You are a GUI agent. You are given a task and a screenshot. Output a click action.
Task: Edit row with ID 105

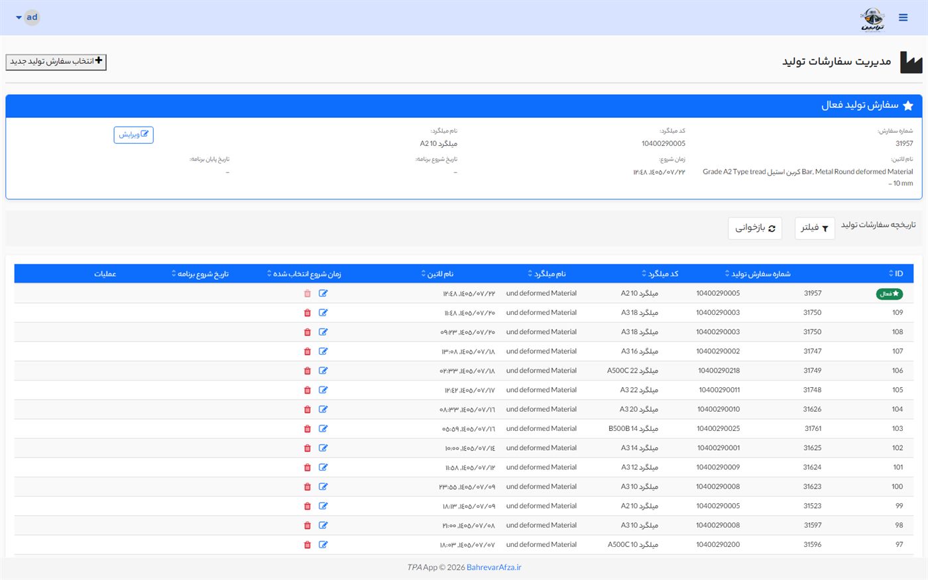(x=323, y=390)
